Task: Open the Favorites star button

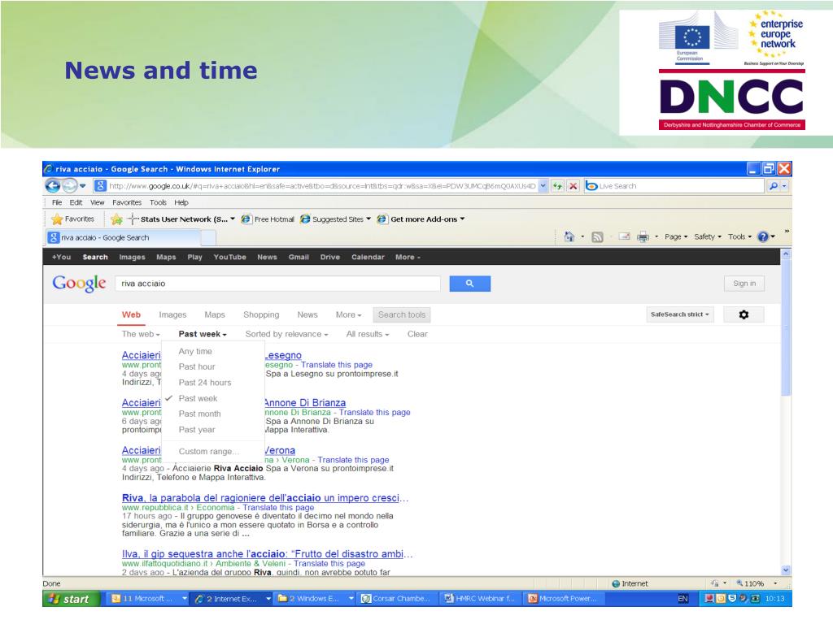Action: click(72, 219)
